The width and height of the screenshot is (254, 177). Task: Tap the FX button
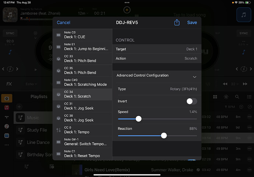coord(9,84)
